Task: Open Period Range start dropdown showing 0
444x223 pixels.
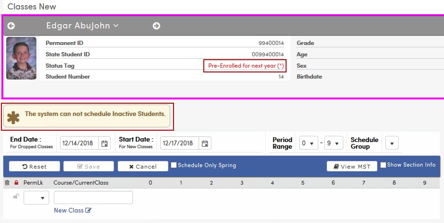Action: [309, 143]
